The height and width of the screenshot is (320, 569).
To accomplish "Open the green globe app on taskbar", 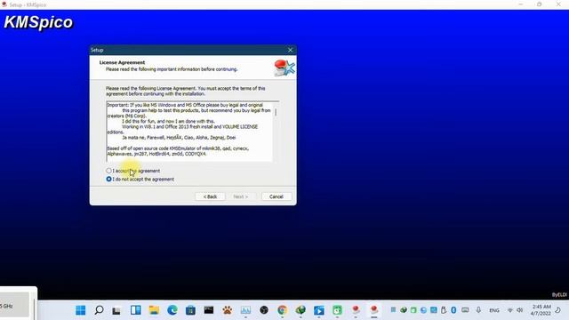I will [x=301, y=310].
